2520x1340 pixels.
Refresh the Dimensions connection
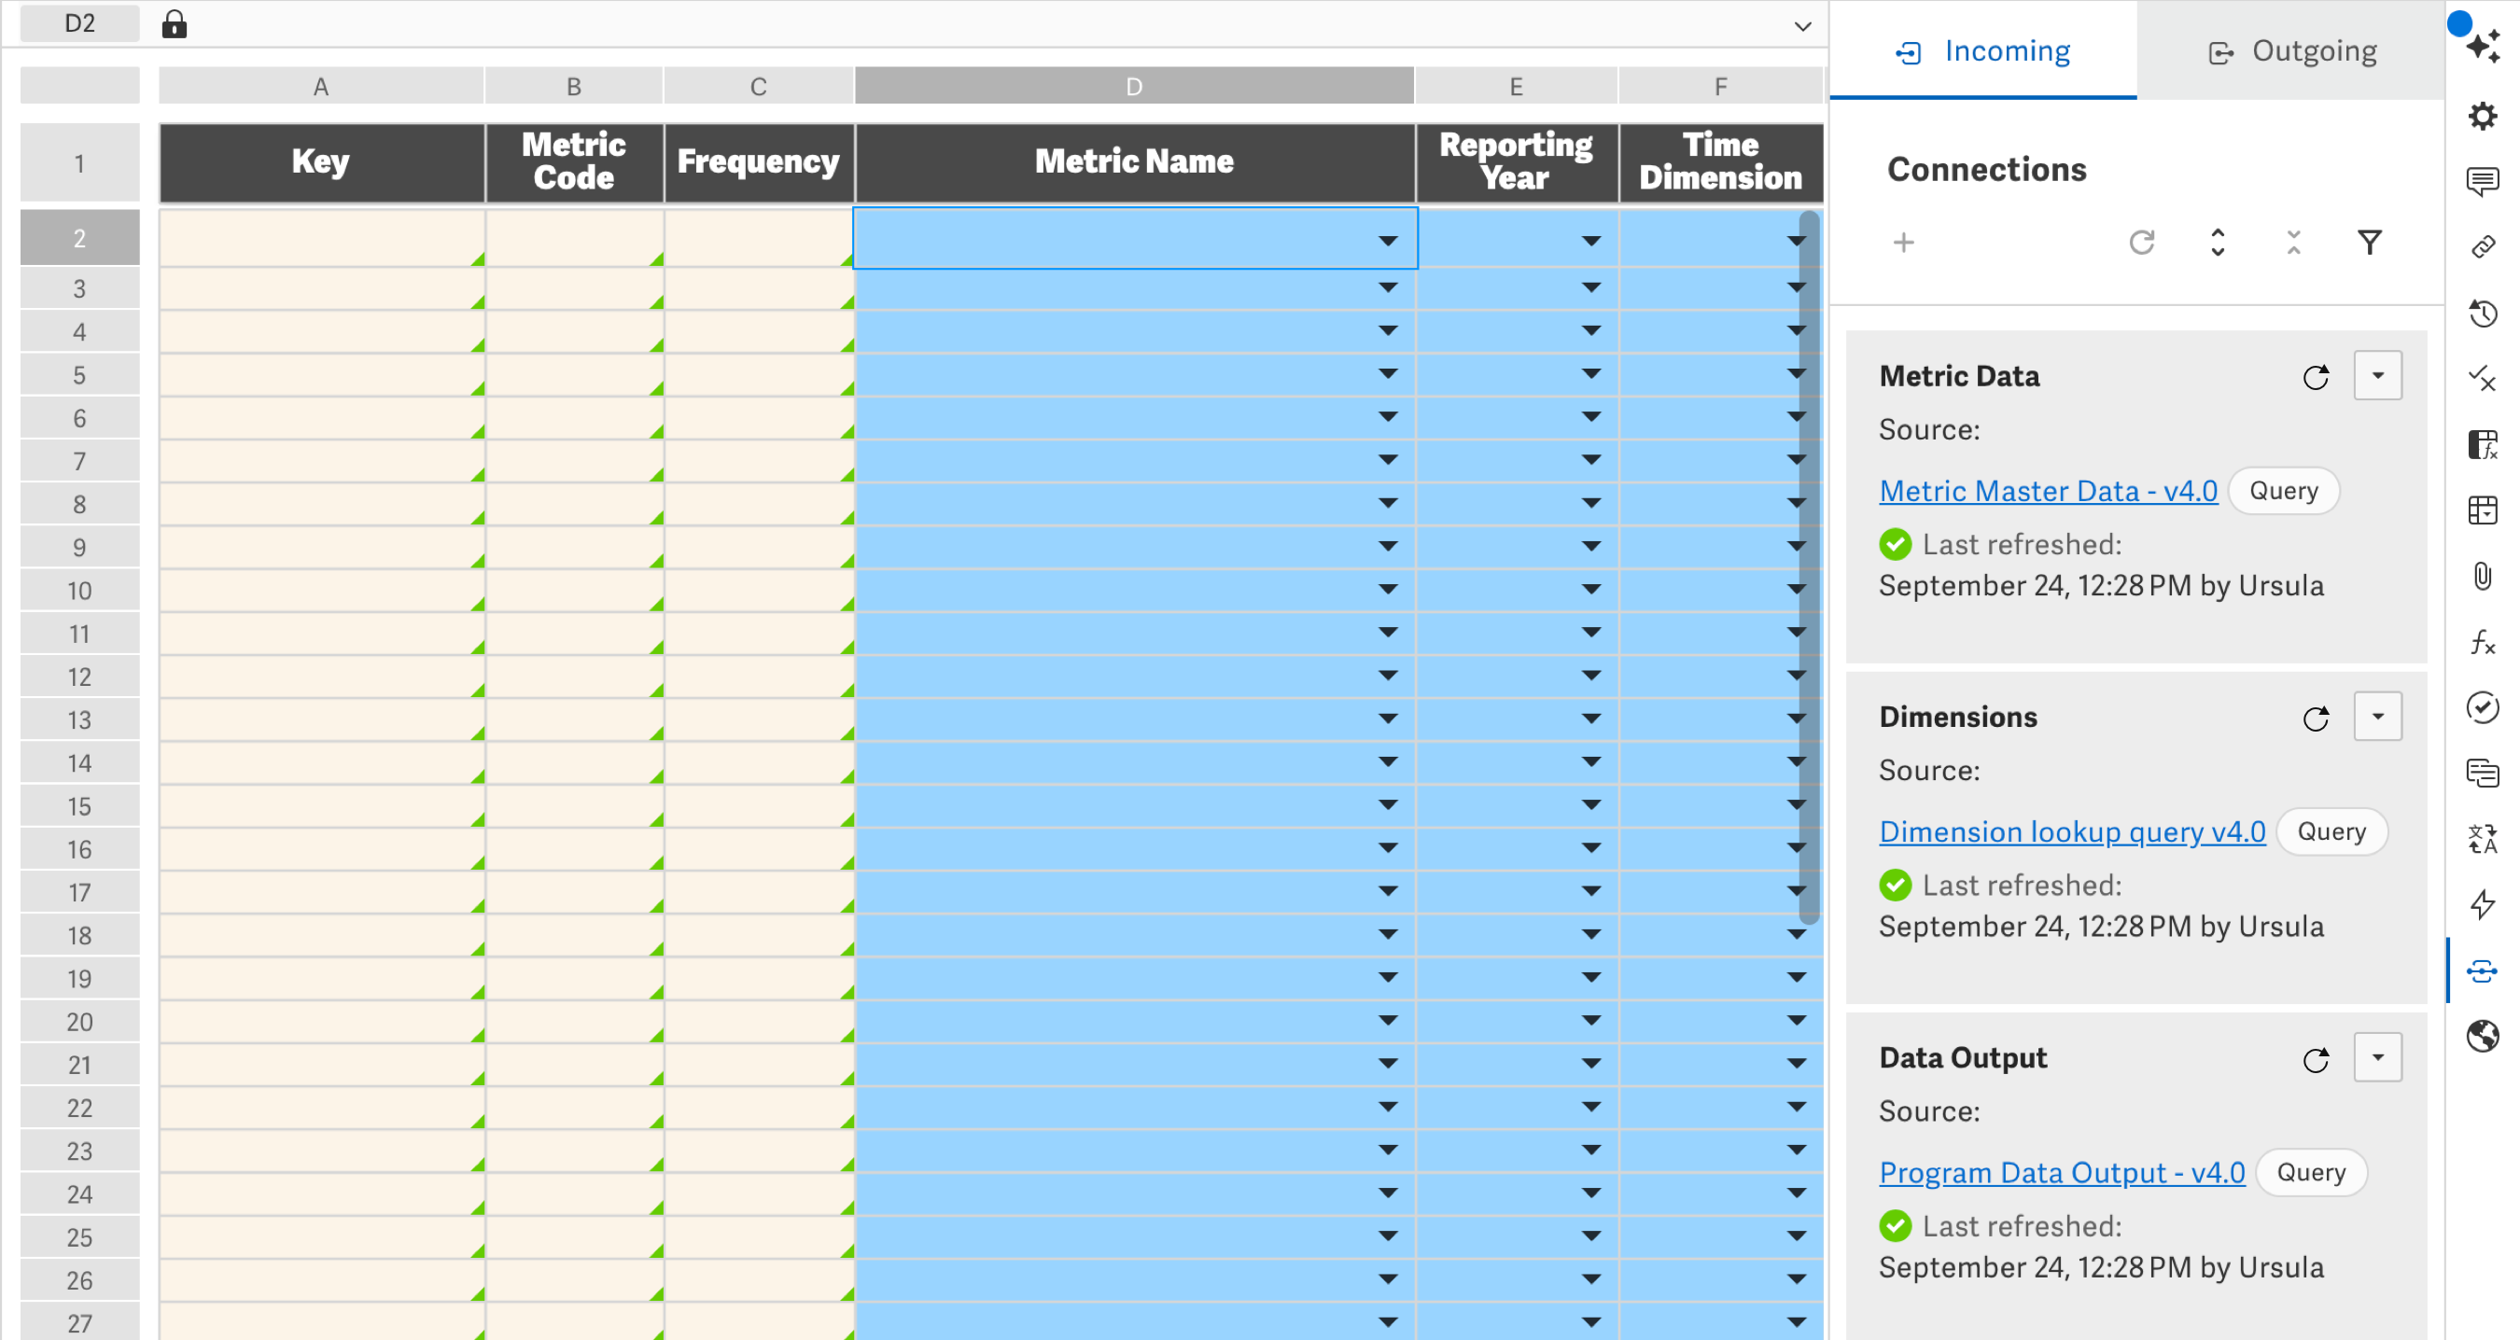2316,718
